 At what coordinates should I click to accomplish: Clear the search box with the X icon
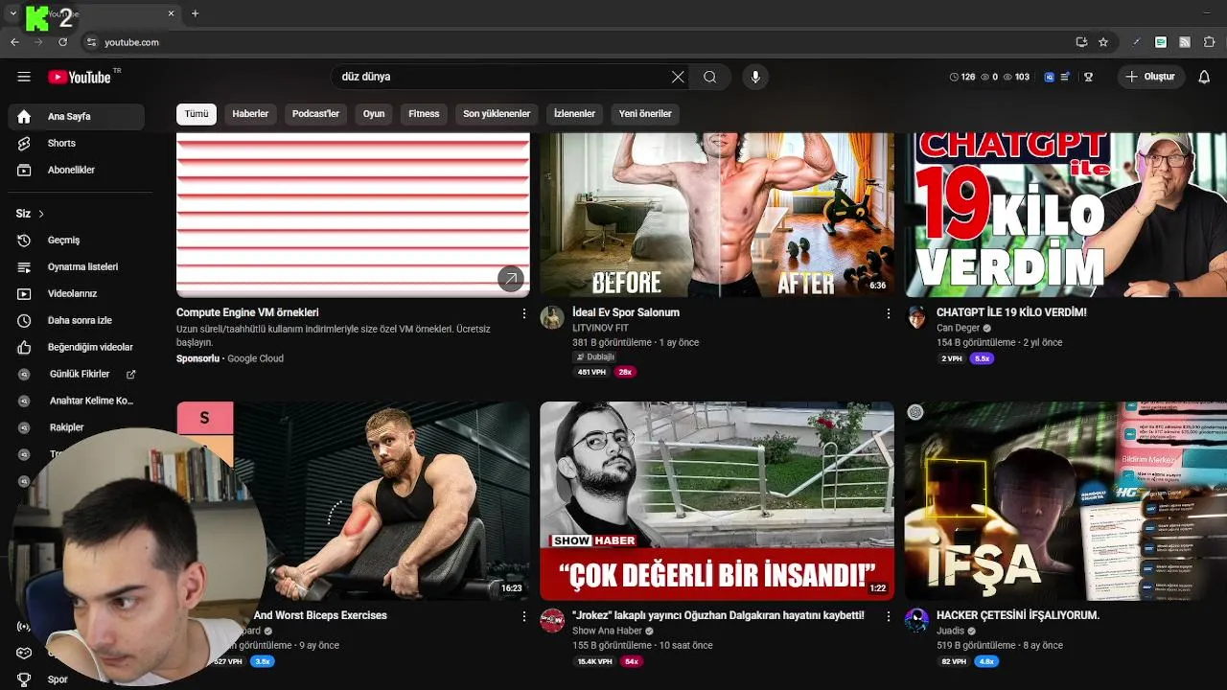[x=678, y=77]
